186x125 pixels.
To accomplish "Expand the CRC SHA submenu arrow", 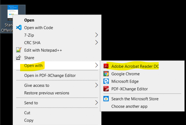I will tap(97, 43).
